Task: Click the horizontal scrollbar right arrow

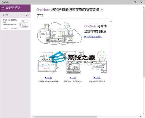Action: pyautogui.click(x=140, y=117)
